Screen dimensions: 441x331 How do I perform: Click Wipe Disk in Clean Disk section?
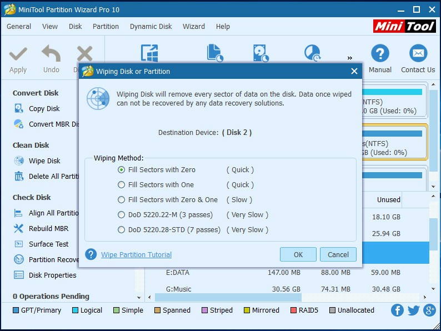pyautogui.click(x=44, y=161)
